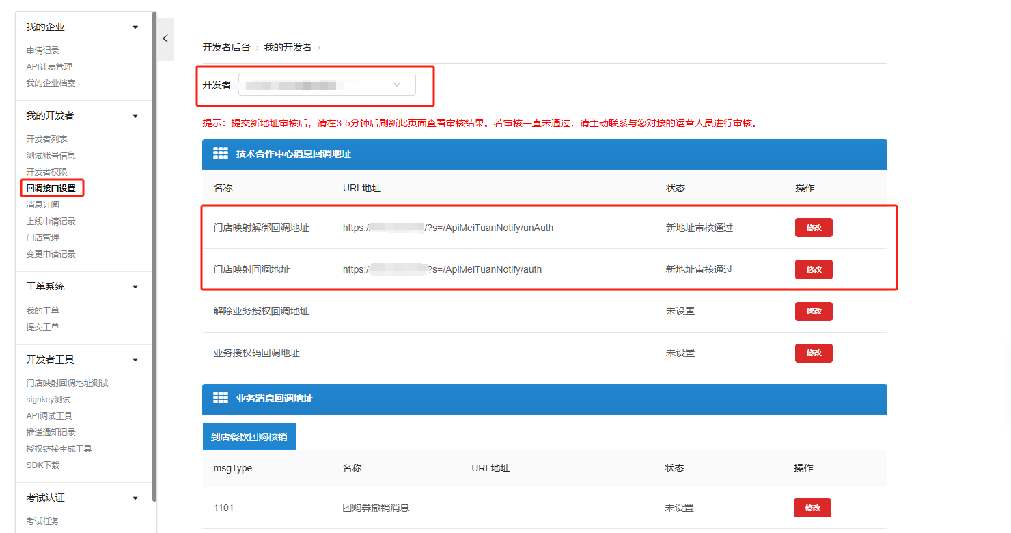1011x533 pixels.
Task: Open the 开发者 dropdown selector
Action: (327, 85)
